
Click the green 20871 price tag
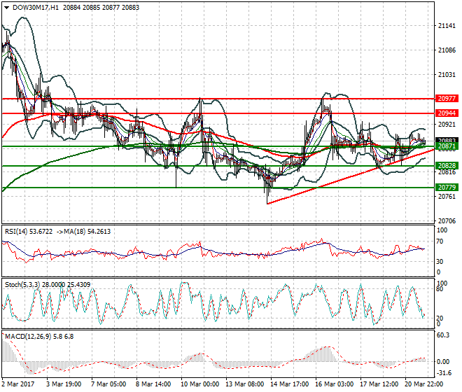[x=447, y=147]
